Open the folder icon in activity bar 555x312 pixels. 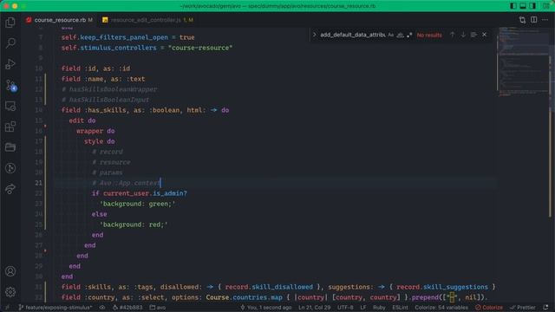pyautogui.click(x=10, y=147)
